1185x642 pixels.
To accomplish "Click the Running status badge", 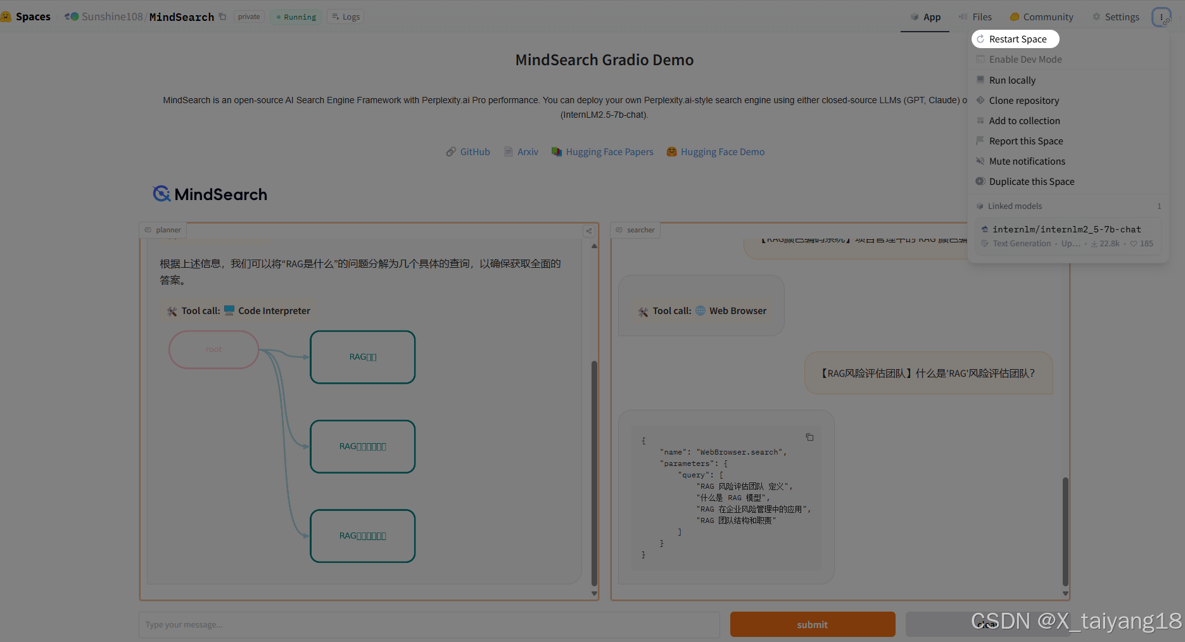I will point(296,17).
